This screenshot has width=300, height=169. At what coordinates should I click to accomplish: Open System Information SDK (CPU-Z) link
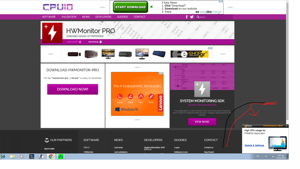click(x=155, y=148)
